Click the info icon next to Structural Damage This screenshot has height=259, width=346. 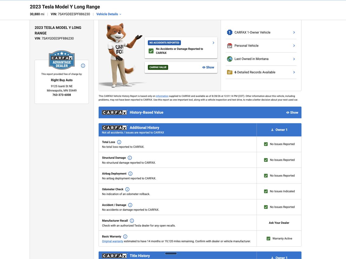pos(130,158)
